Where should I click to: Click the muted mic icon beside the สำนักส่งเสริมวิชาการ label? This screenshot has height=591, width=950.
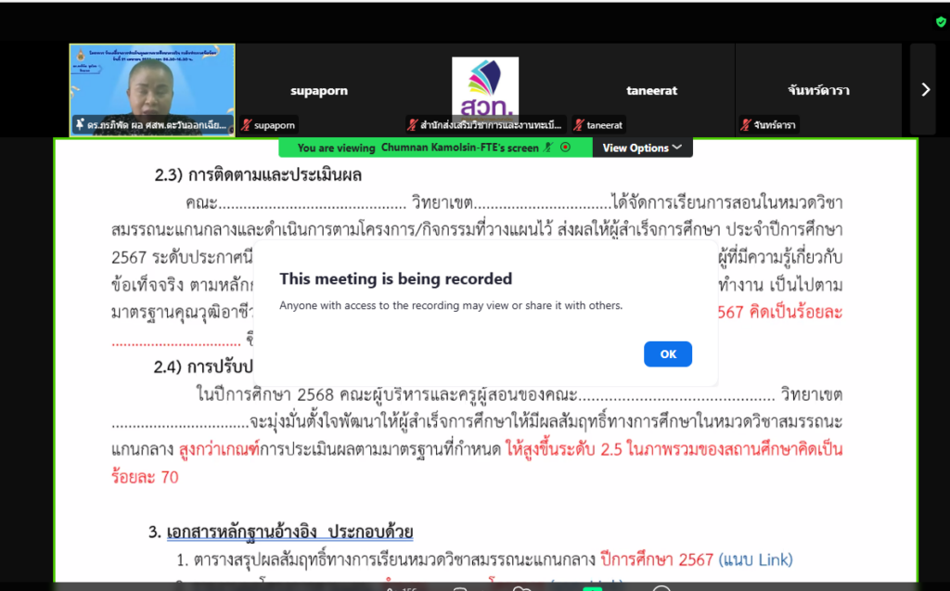[x=413, y=124]
